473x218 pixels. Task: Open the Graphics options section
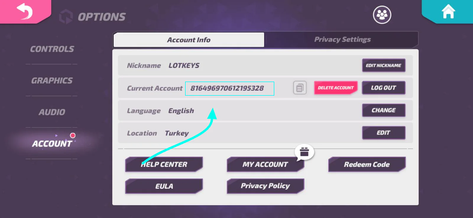(52, 81)
